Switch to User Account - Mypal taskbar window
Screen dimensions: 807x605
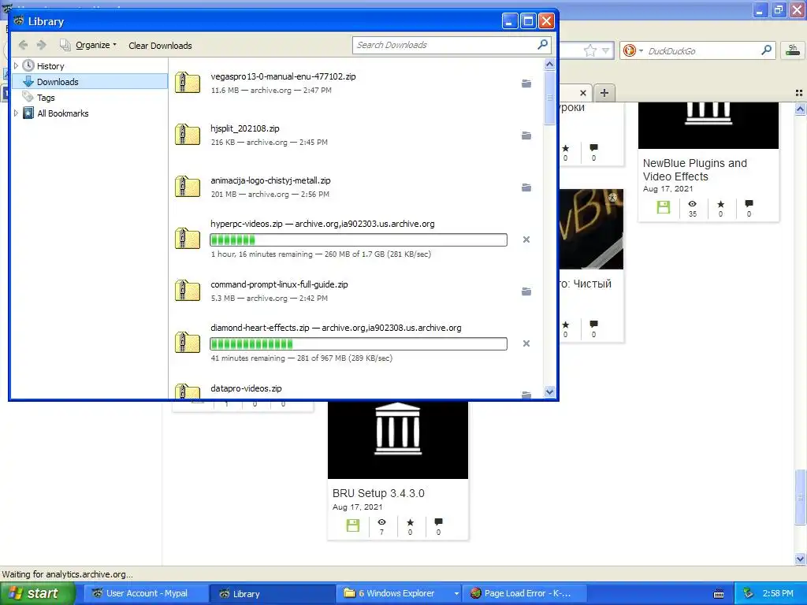point(145,594)
